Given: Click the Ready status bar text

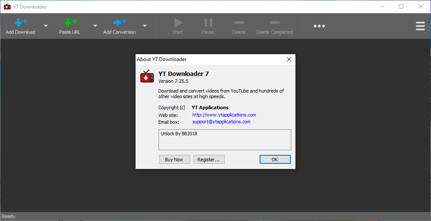Looking at the screenshot, I should coord(9,217).
